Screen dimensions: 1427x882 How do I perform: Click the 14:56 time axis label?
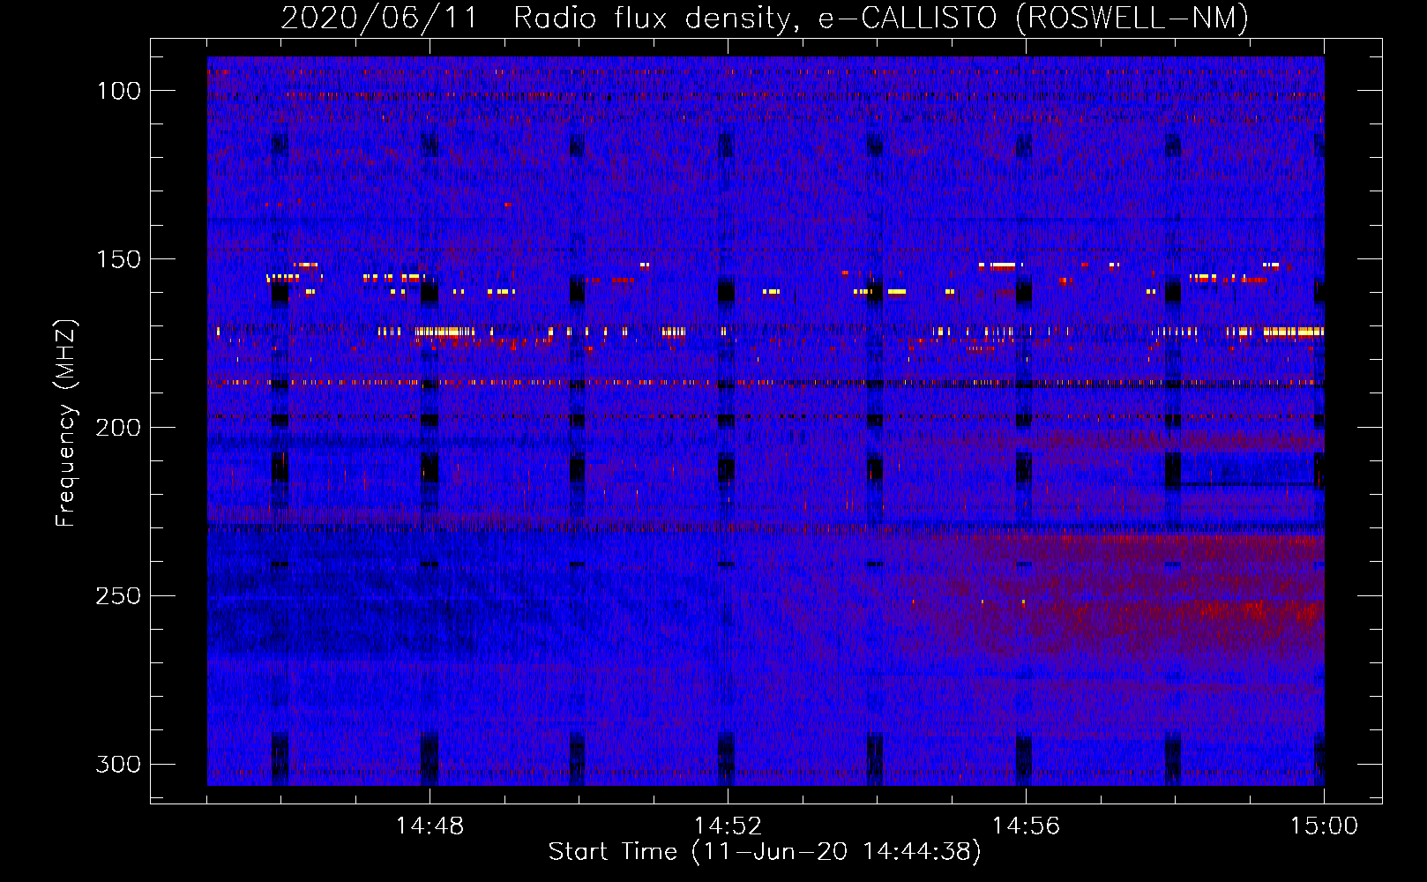1026,826
